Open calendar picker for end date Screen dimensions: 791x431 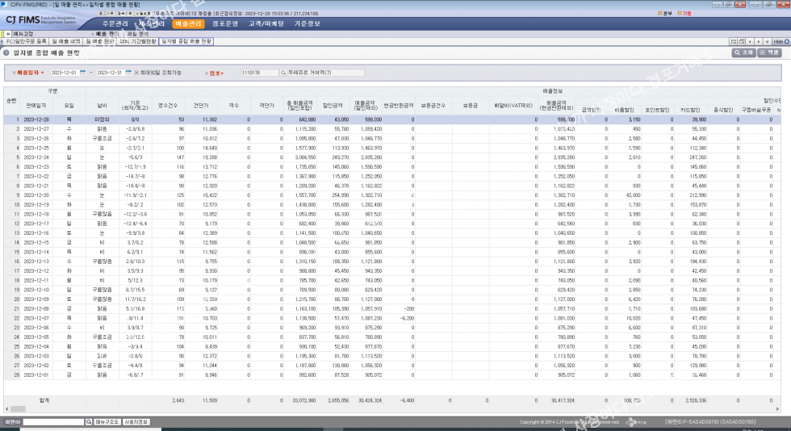tap(128, 73)
